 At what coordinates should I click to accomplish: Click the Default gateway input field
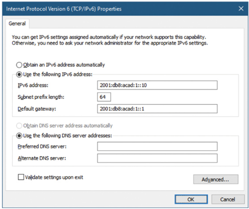(157, 109)
